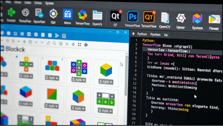Click Apik + under yellow-green-blue cube
The width and height of the screenshot is (223, 126).
[x=106, y=82]
